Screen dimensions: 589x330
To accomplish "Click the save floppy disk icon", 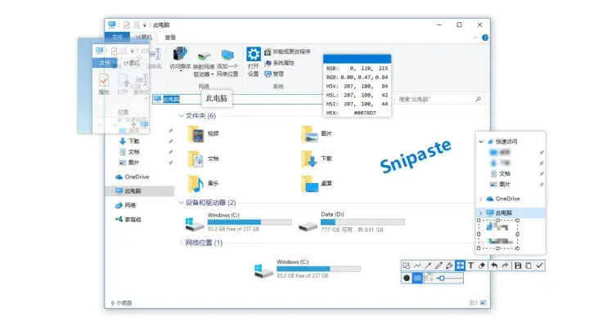I will 518,265.
